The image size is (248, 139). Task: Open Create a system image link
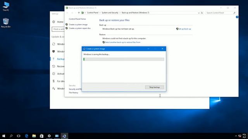(x=78, y=25)
